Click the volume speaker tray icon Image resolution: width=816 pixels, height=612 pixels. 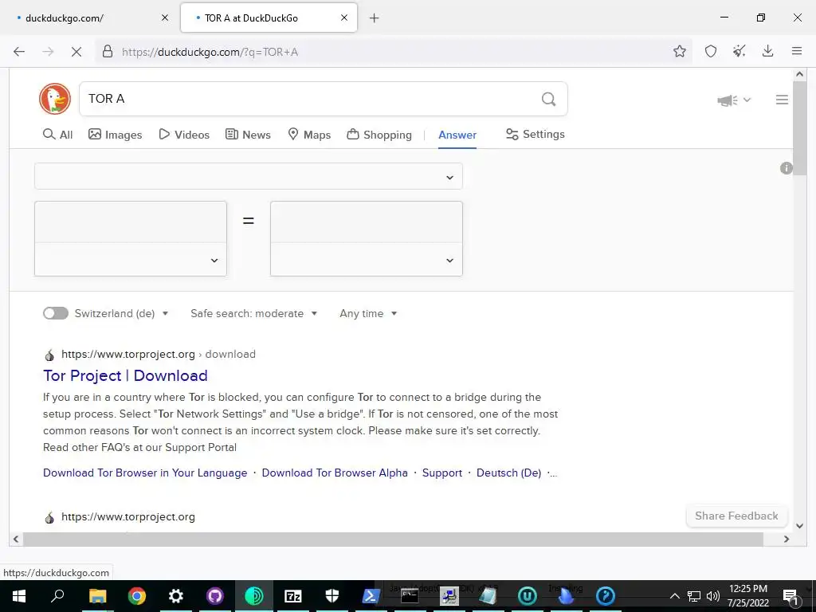point(713,596)
